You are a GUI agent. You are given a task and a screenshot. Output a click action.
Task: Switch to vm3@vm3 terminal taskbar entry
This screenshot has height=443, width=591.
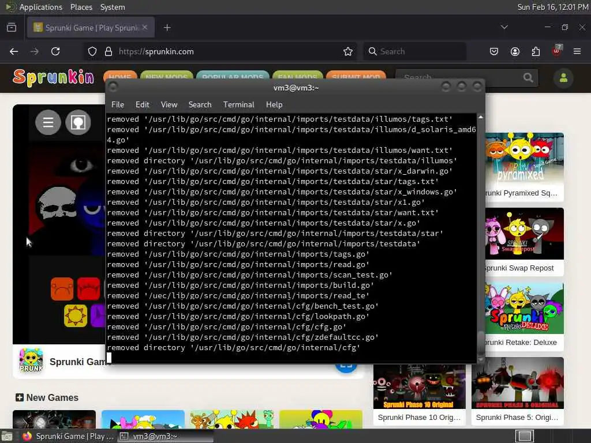165,436
